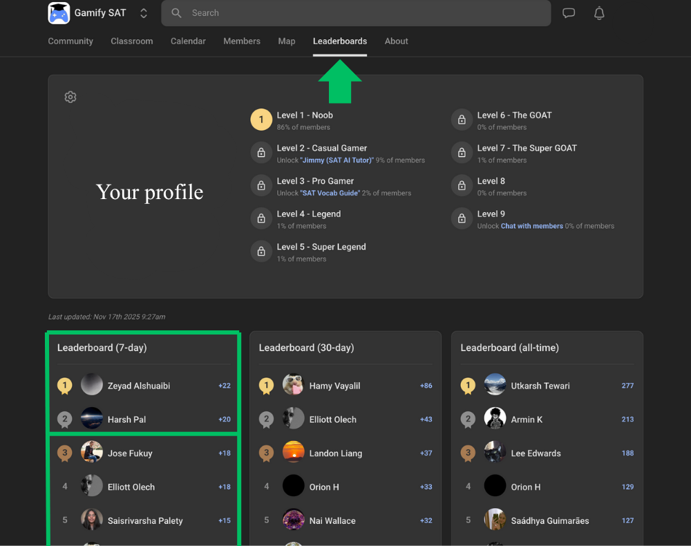Click the magnifier icon in search bar
Screen dimensions: 691x546
coord(177,13)
